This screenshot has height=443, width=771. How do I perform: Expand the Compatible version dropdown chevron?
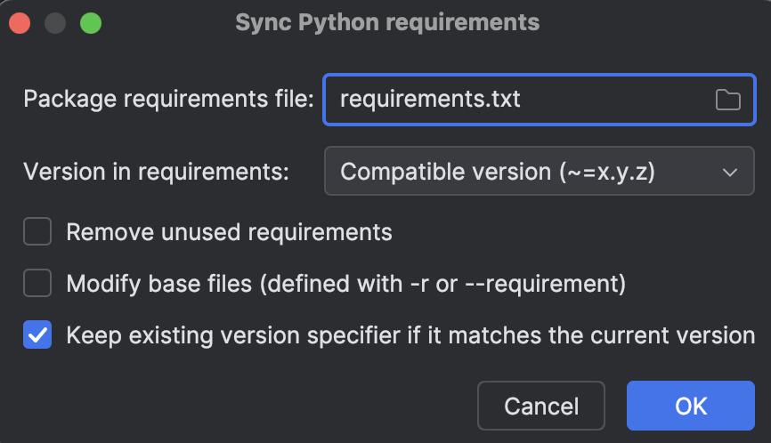(x=730, y=173)
